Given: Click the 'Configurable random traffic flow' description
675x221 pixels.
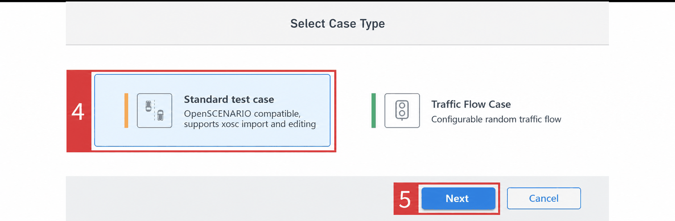Looking at the screenshot, I should pyautogui.click(x=496, y=119).
